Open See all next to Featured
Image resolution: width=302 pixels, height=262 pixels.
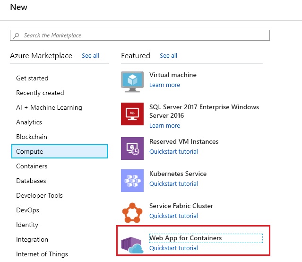[168, 56]
